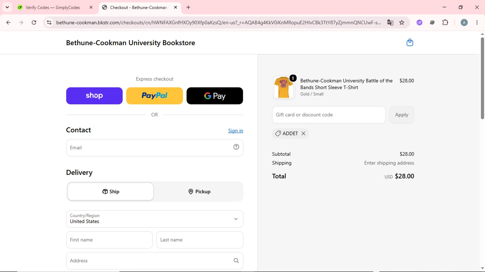Image resolution: width=485 pixels, height=272 pixels.
Task: Click the Express checkout heading text
Action: [155, 79]
